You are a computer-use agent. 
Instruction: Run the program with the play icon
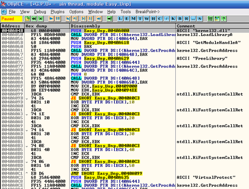coord(51,19)
